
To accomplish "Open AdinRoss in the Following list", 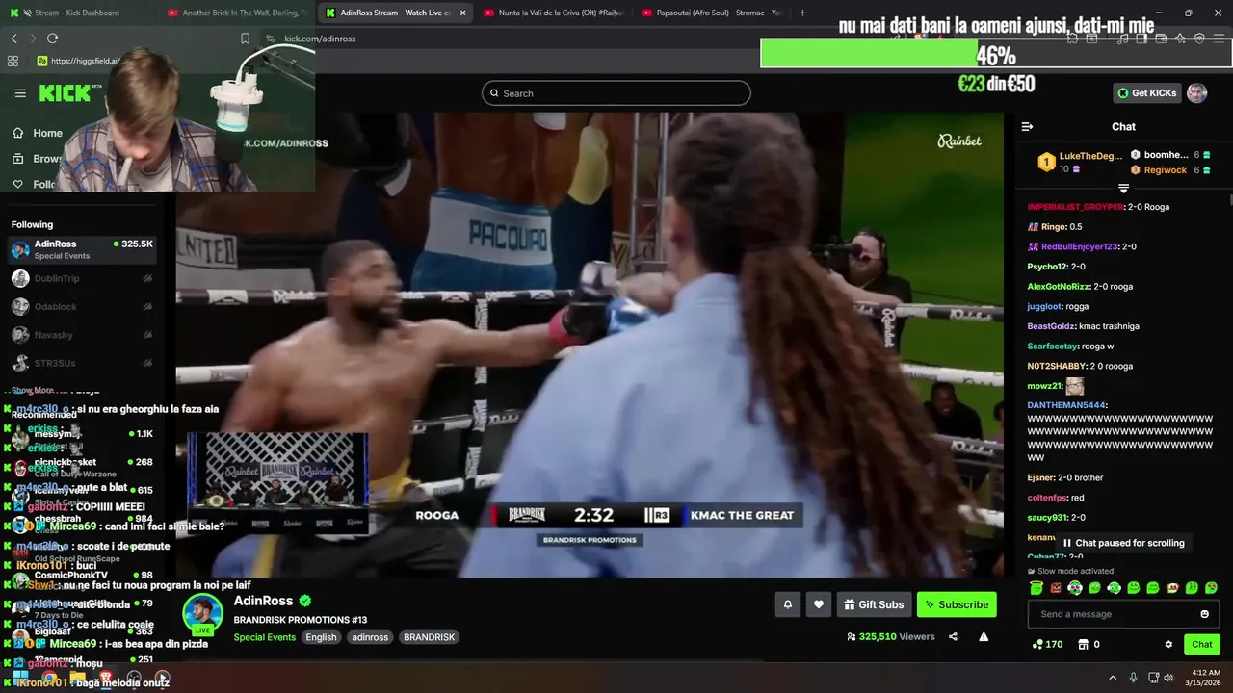I will [83, 249].
